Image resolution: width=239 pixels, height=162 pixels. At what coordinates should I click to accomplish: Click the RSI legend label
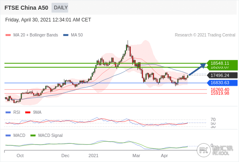coord(17,113)
